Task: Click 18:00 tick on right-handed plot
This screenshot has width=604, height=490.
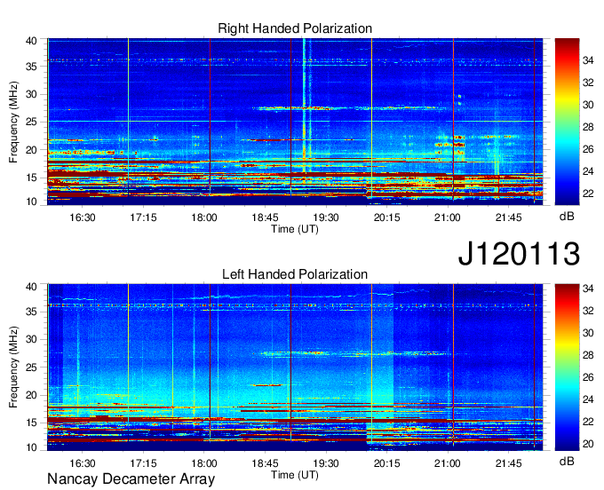Action: coord(204,217)
